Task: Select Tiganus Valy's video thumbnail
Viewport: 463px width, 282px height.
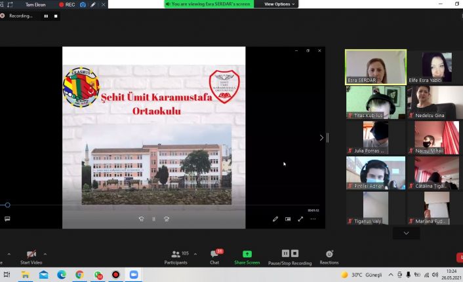Action: (x=376, y=208)
